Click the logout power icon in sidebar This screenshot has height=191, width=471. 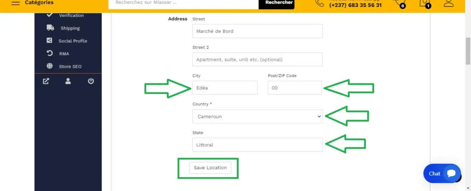coord(91,81)
